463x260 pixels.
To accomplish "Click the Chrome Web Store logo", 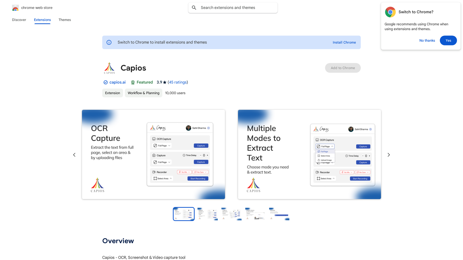I will (x=15, y=8).
